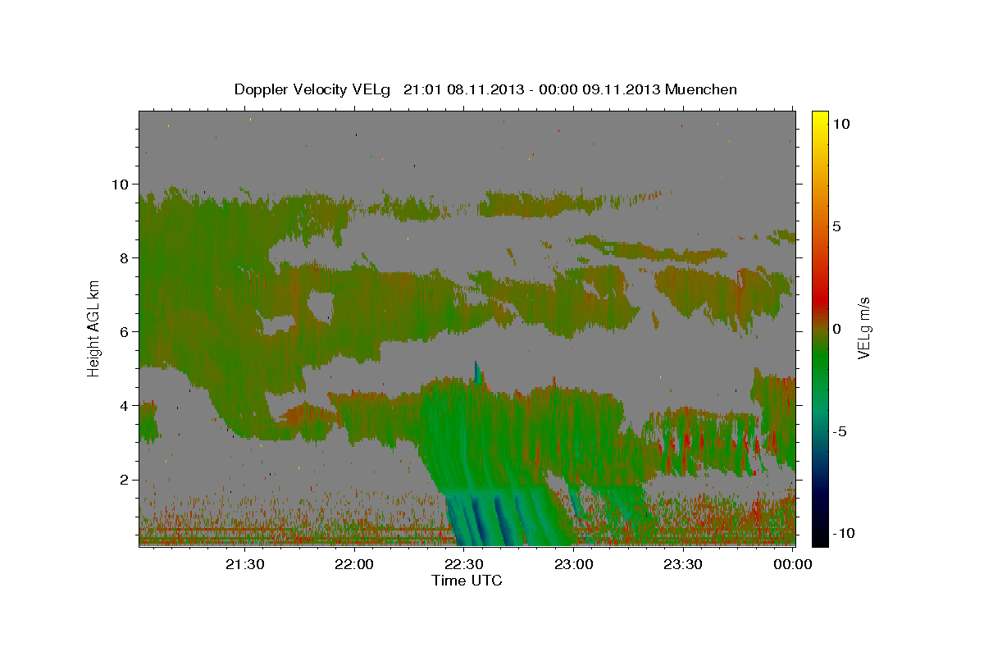Click the 'Muenchen' station name in title
This screenshot has width=984, height=656.
pyautogui.click(x=701, y=89)
